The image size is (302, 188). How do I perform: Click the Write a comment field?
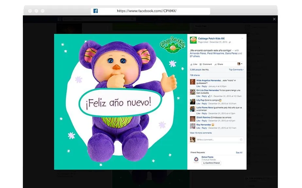[220, 140]
